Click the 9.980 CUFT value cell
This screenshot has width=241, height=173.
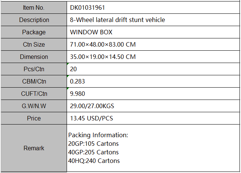pyautogui.click(x=77, y=94)
